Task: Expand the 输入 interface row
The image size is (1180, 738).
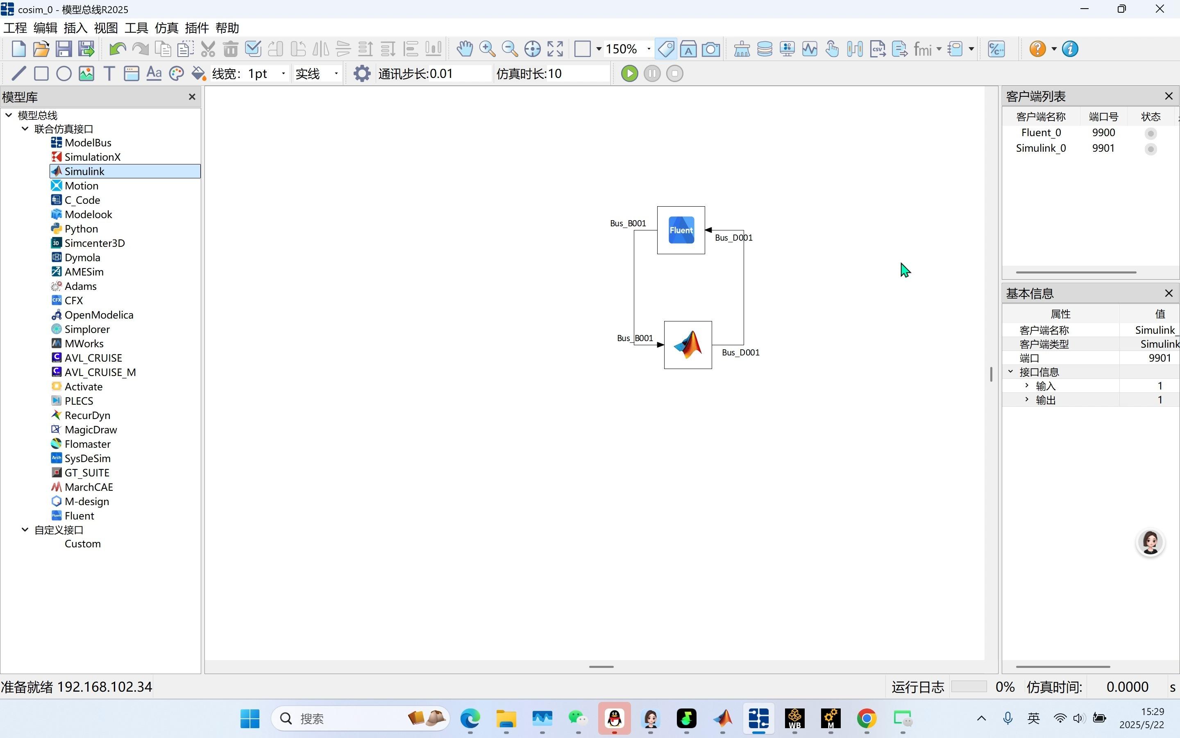Action: tap(1026, 385)
